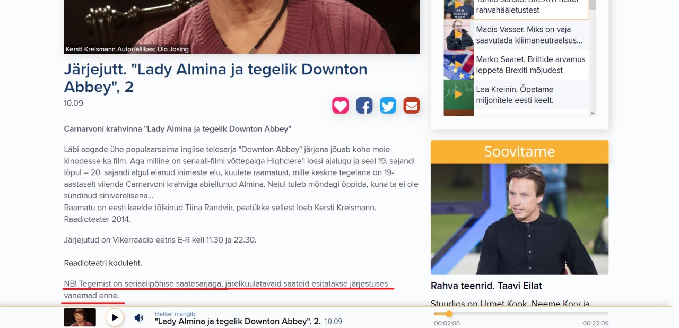
Task: Open Madis Vasser kliimaneutraalsus item
Action: coord(529,34)
